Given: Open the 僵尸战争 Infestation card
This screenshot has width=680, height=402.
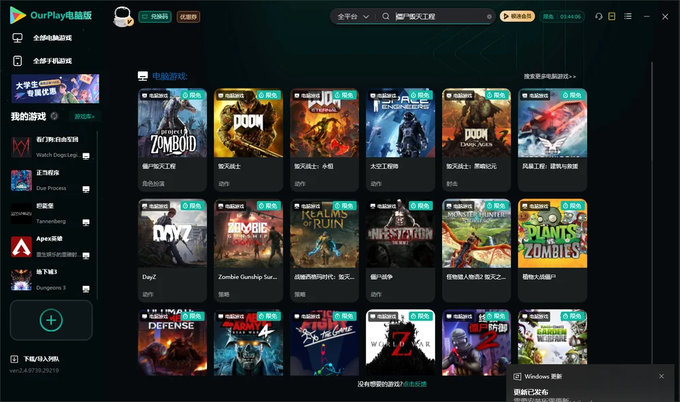Looking at the screenshot, I should (x=401, y=251).
